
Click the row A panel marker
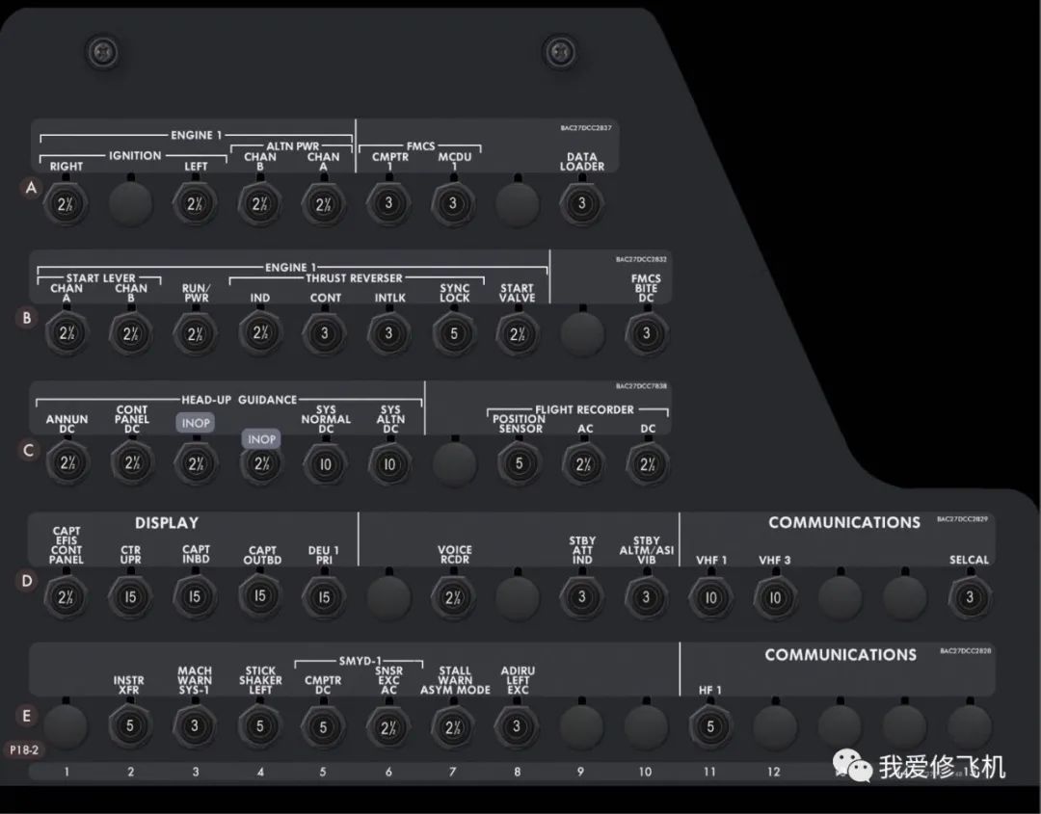click(31, 189)
